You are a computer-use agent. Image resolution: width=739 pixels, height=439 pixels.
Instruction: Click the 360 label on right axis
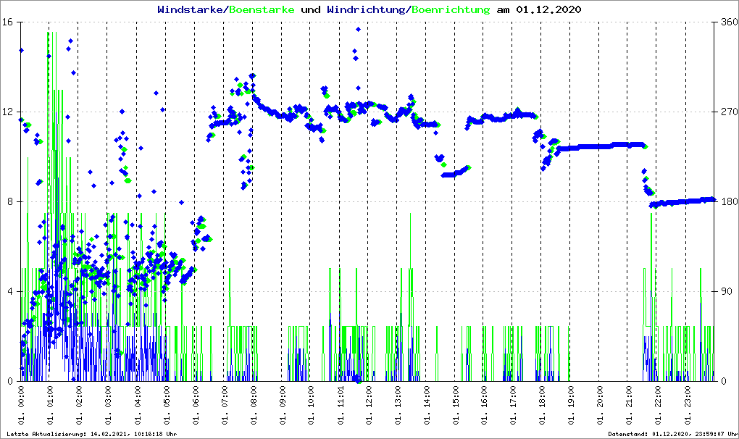coord(726,22)
